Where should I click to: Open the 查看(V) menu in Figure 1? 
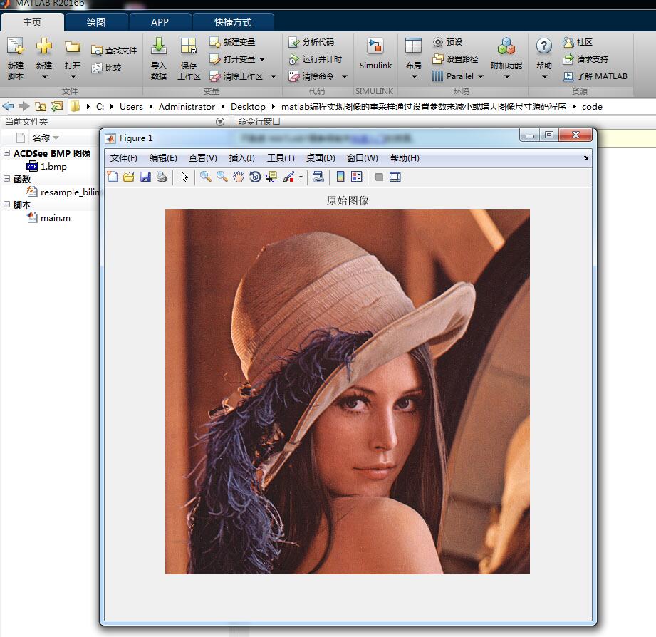tap(203, 158)
